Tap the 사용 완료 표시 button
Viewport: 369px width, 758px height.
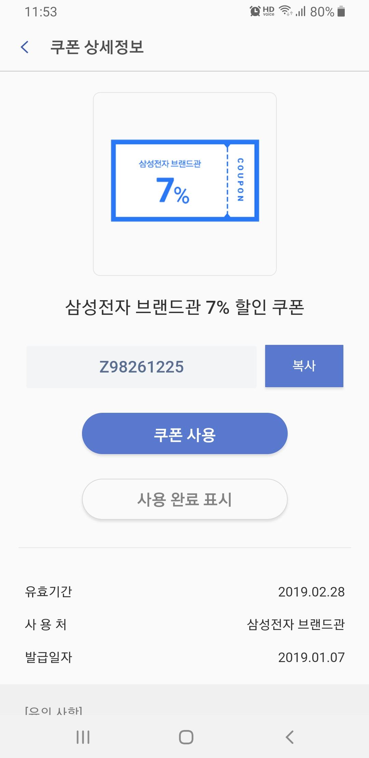pos(184,499)
